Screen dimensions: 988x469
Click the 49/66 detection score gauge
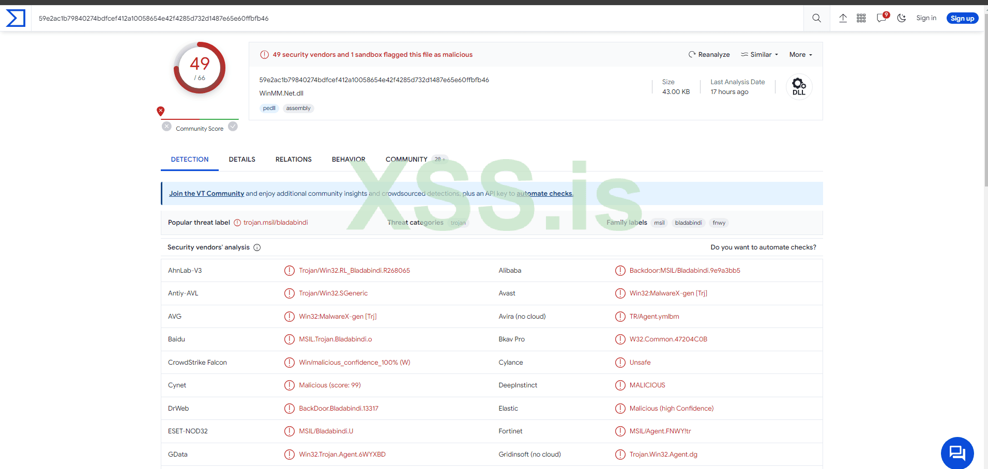(200, 68)
